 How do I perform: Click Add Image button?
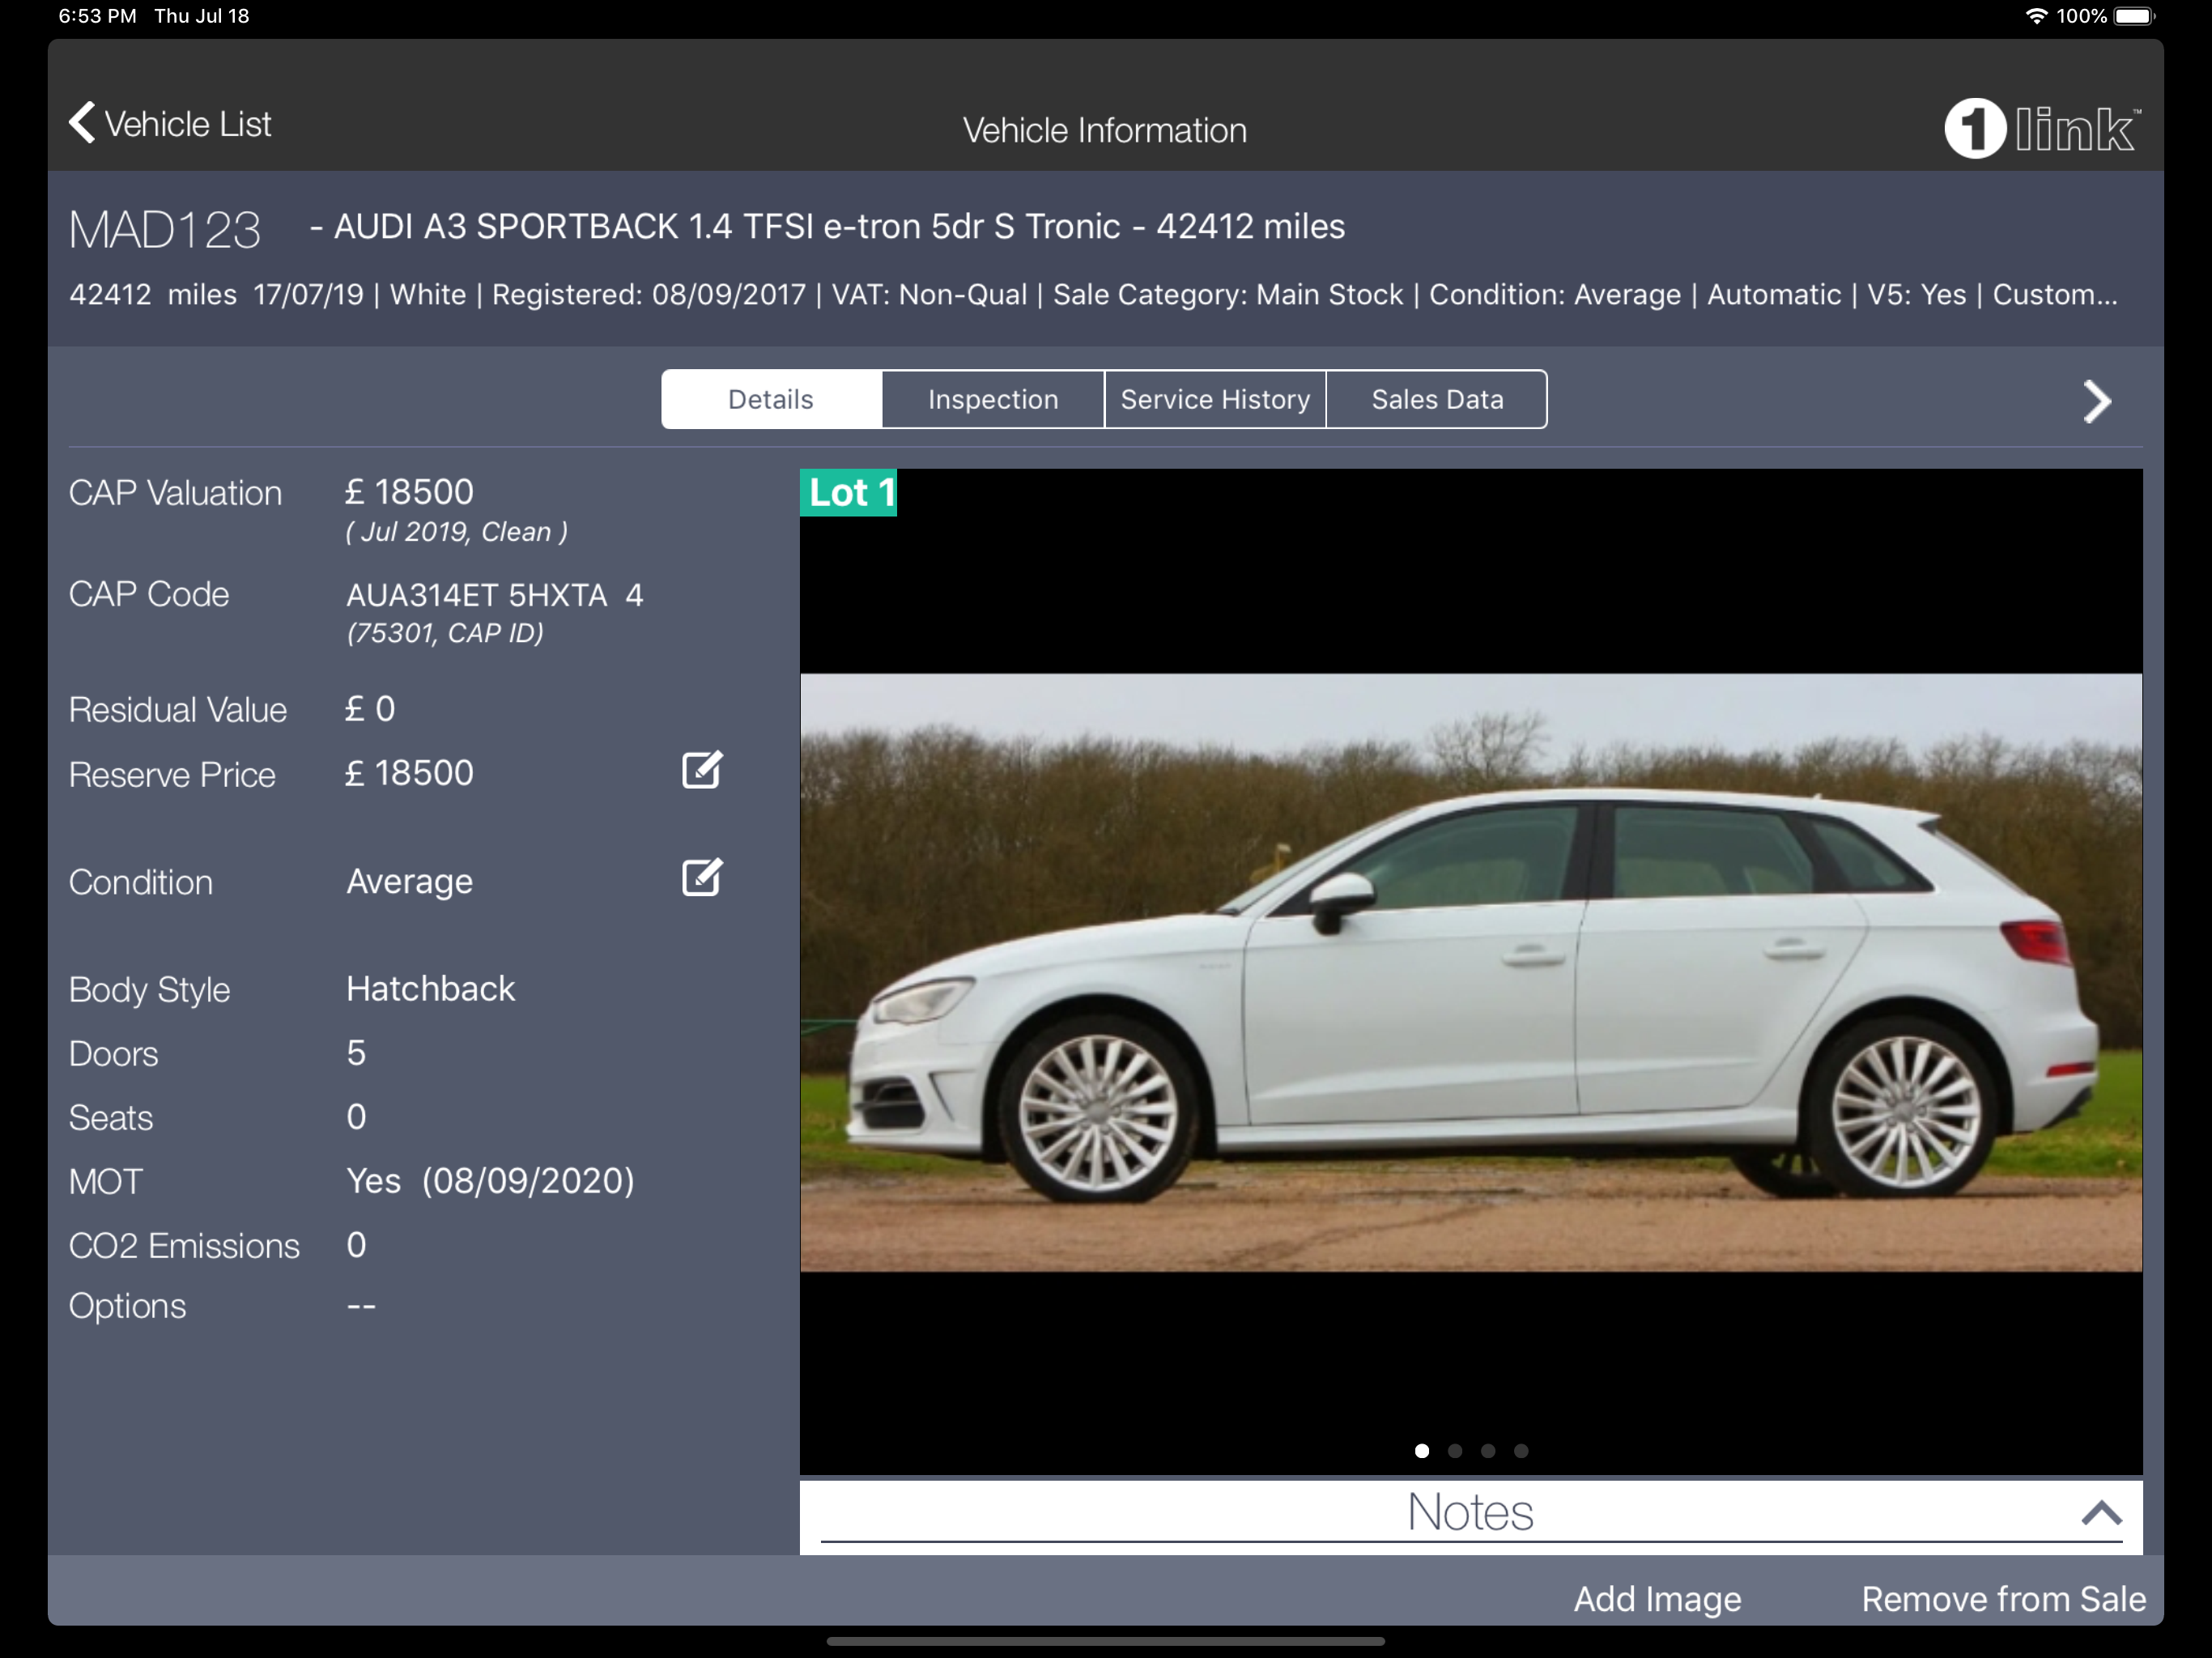[x=1657, y=1598]
